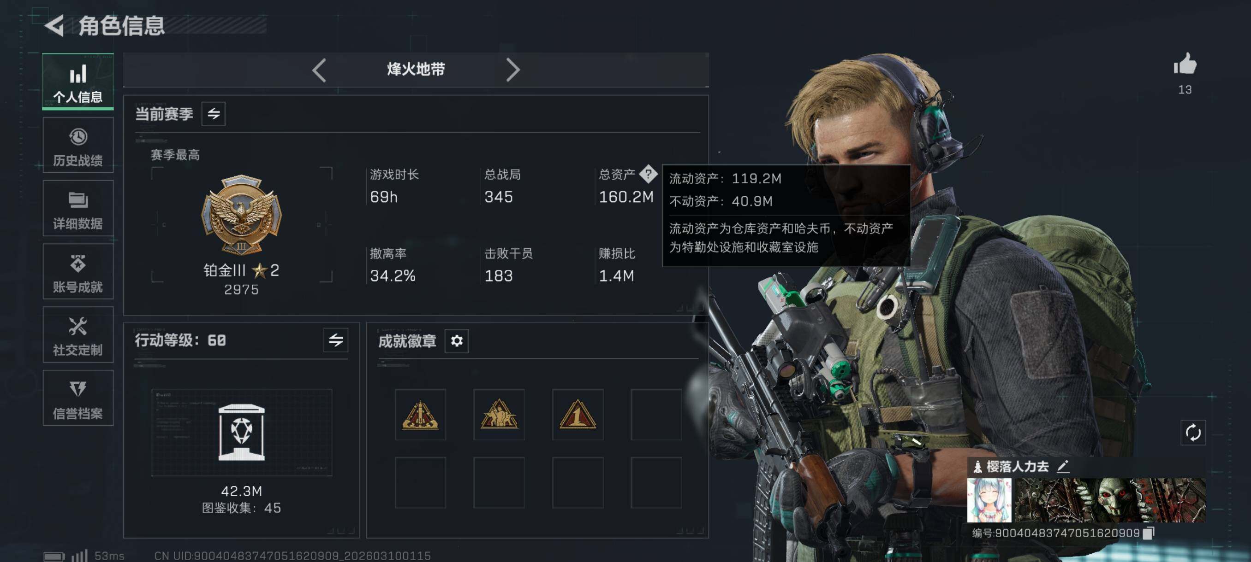Click the back arrow beside 角色信息
Image resolution: width=1251 pixels, height=562 pixels.
pos(54,25)
